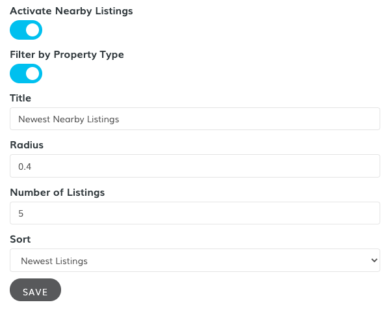Click the 0.4 value in Radius

point(25,167)
